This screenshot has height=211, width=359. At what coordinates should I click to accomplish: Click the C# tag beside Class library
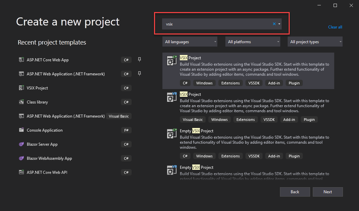pyautogui.click(x=126, y=102)
